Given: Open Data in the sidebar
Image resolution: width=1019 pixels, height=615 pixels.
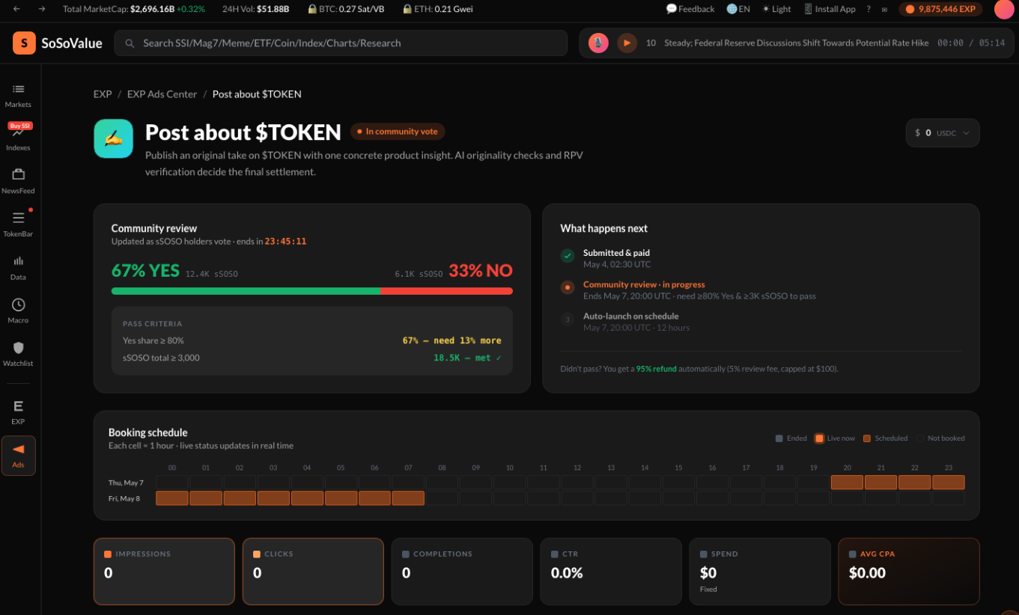Looking at the screenshot, I should pyautogui.click(x=18, y=267).
